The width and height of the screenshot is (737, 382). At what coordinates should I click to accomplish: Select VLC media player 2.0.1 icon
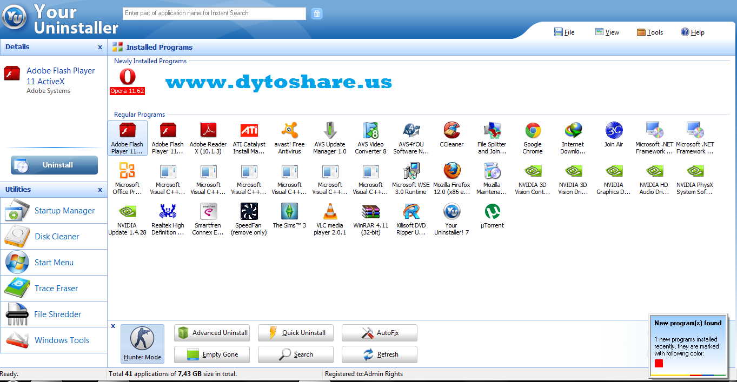[x=330, y=219]
